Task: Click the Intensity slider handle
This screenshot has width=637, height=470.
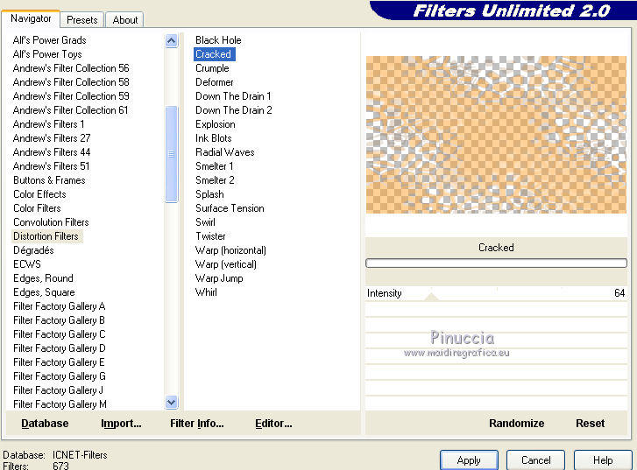Action: 431,297
